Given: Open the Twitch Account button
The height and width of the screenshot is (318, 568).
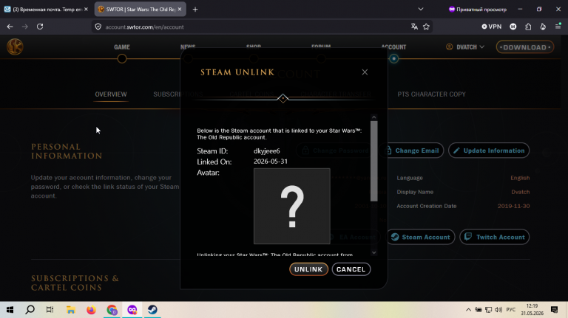Looking at the screenshot, I should click(x=495, y=237).
